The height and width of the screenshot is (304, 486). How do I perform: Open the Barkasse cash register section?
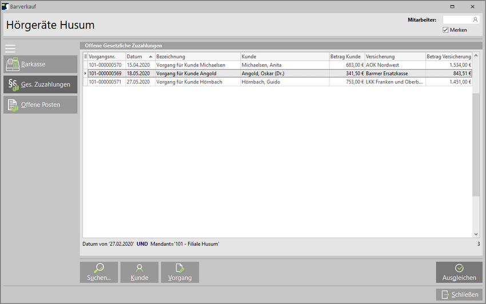40,65
